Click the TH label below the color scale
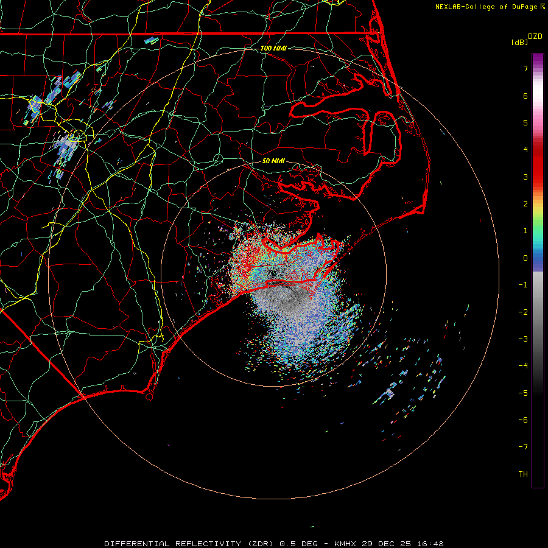This screenshot has height=548, width=548. click(523, 474)
